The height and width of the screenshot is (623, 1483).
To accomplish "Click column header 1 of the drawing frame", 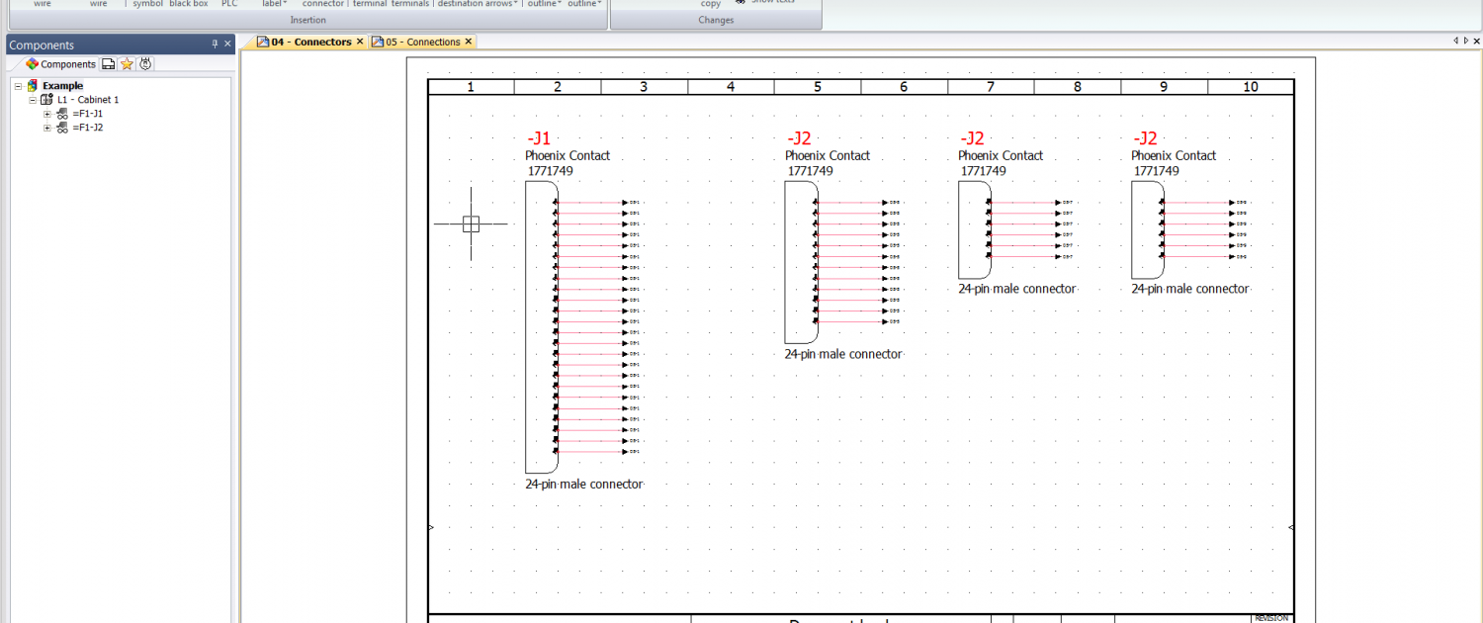I will 471,87.
